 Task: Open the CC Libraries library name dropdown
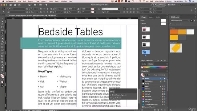tap(180, 21)
